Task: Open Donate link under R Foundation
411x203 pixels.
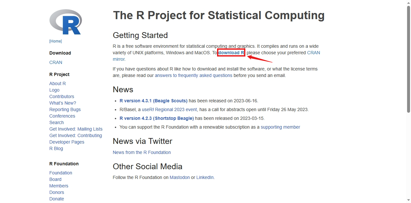Action: (57, 199)
